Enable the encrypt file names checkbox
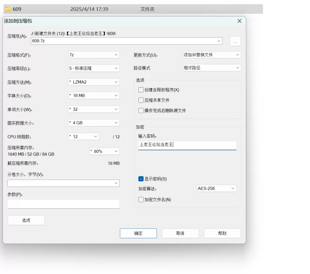Image resolution: width=310 pixels, height=274 pixels. (x=141, y=200)
